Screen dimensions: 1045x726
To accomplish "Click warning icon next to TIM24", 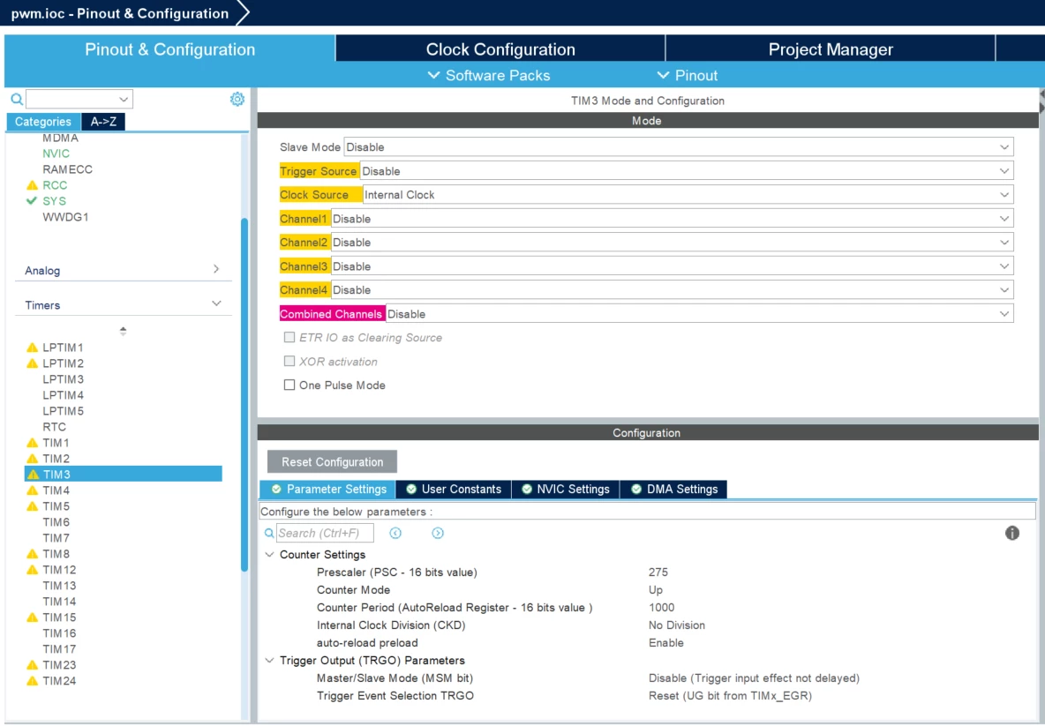I will (32, 681).
